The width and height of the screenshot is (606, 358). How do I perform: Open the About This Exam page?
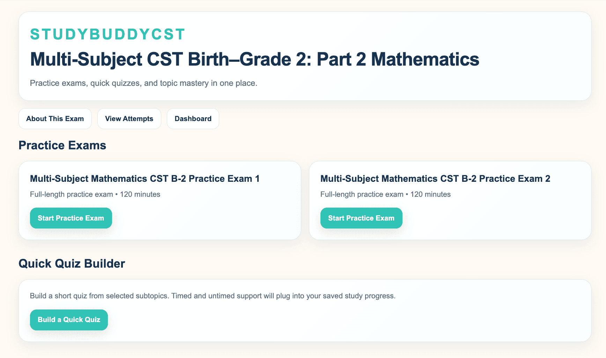click(x=55, y=119)
